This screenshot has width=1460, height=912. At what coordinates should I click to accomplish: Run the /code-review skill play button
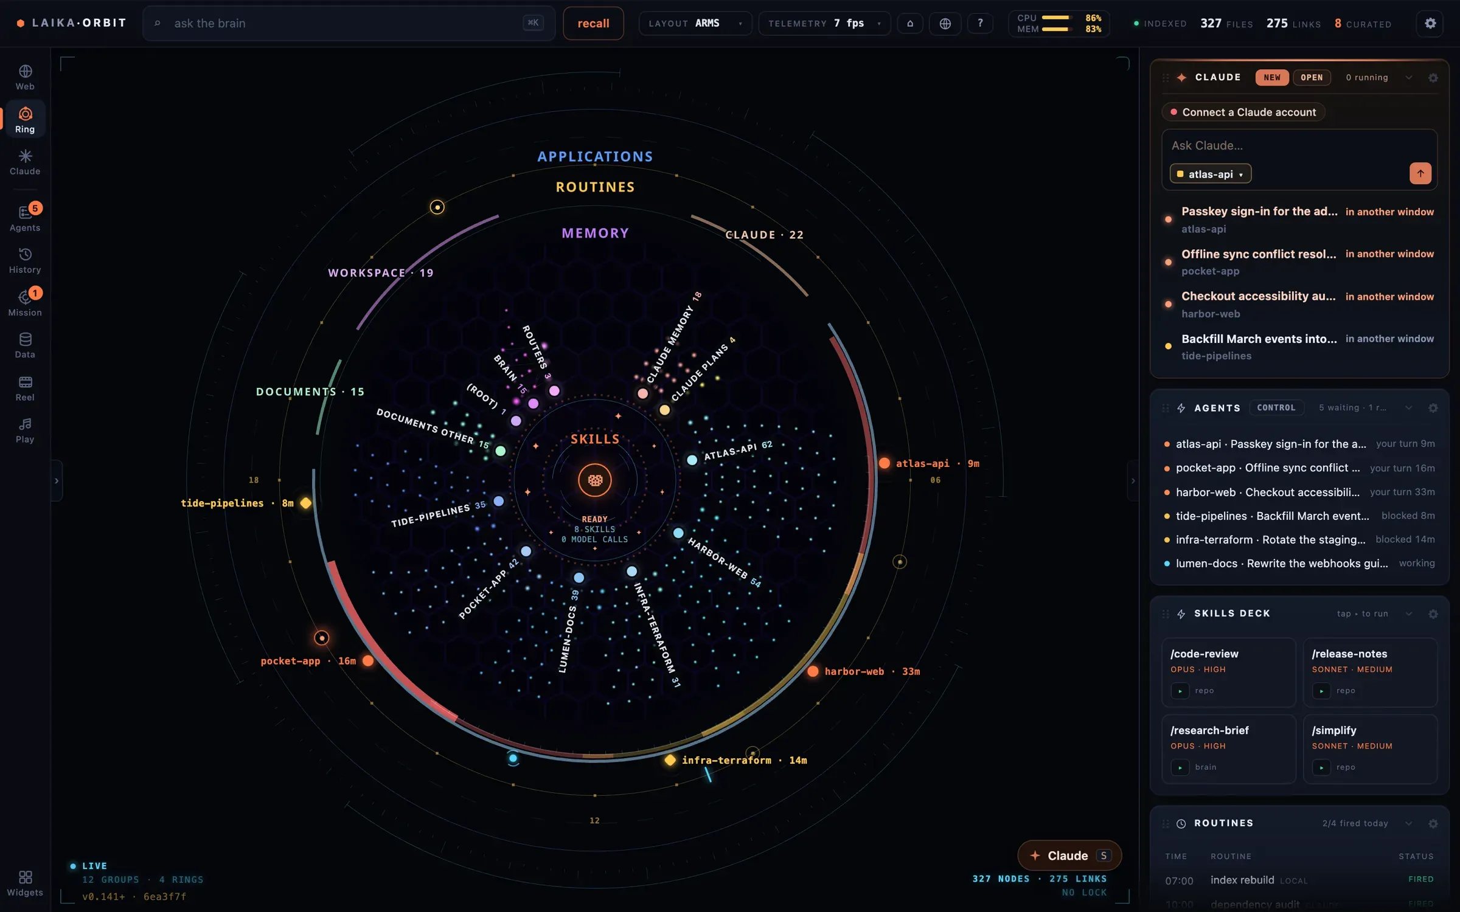1180,691
